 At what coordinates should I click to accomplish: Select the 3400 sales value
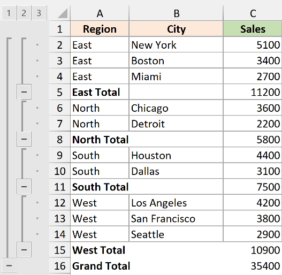click(253, 60)
